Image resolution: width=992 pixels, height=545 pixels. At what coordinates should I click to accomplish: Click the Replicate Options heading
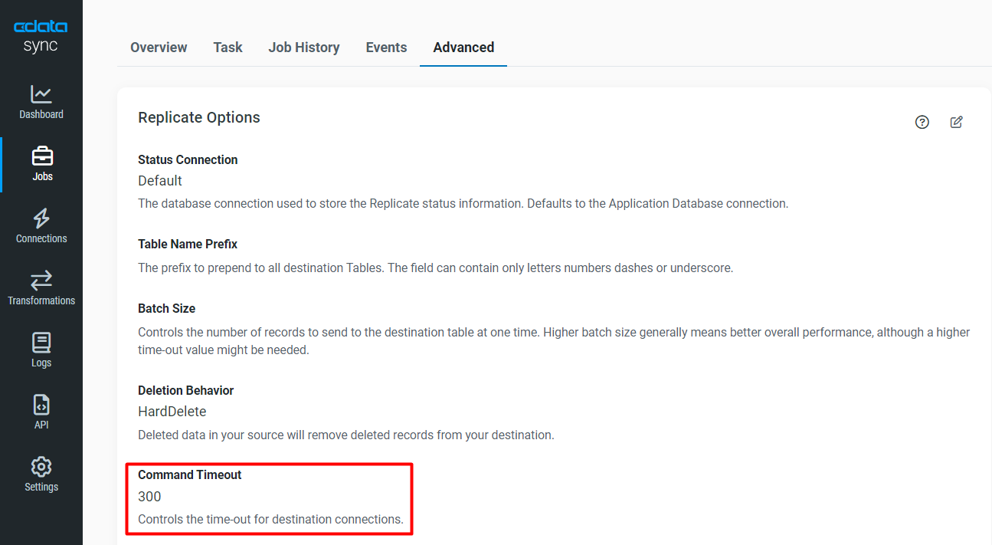[x=199, y=117]
